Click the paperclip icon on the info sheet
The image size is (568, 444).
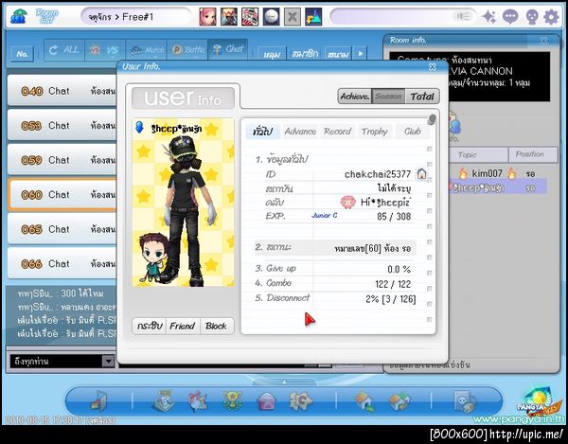[x=432, y=119]
